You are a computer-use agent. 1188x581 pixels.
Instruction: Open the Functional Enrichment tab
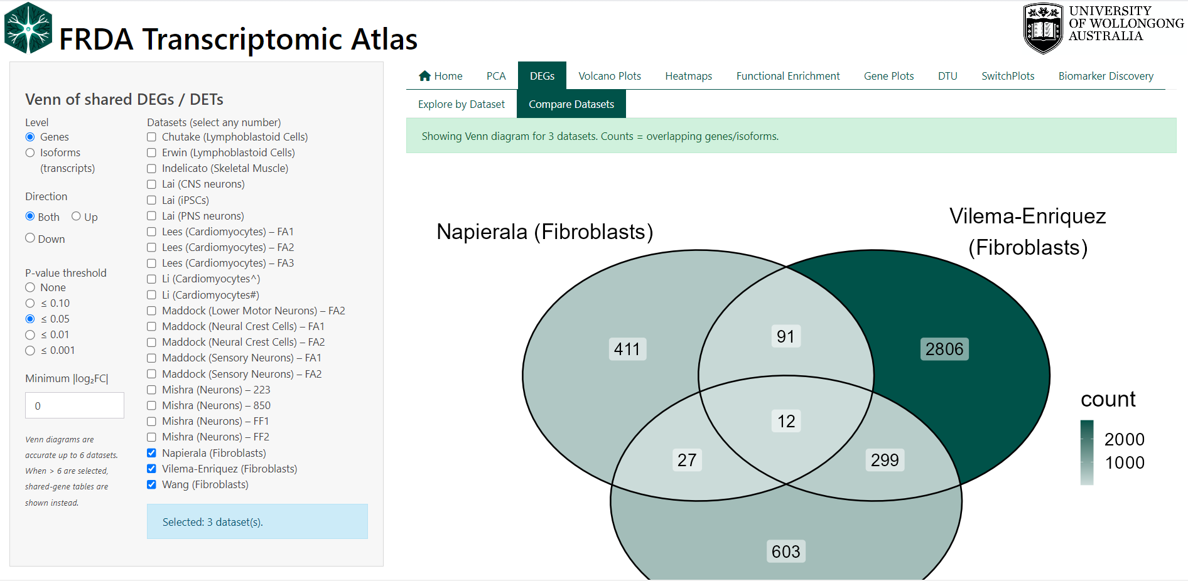coord(787,76)
